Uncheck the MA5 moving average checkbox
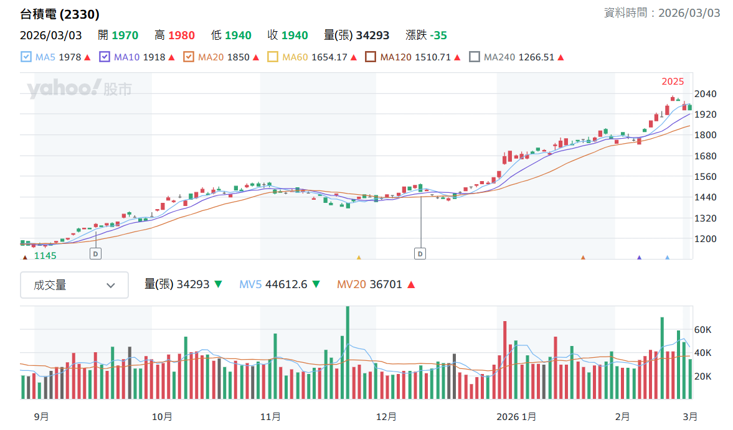The height and width of the screenshot is (430, 733). 26,57
